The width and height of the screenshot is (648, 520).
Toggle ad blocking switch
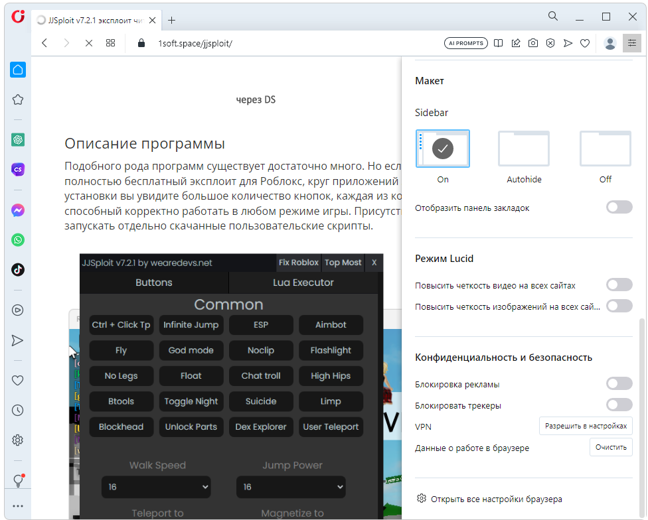pyautogui.click(x=619, y=383)
